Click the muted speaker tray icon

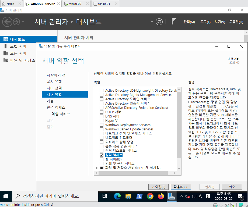(x=188, y=197)
